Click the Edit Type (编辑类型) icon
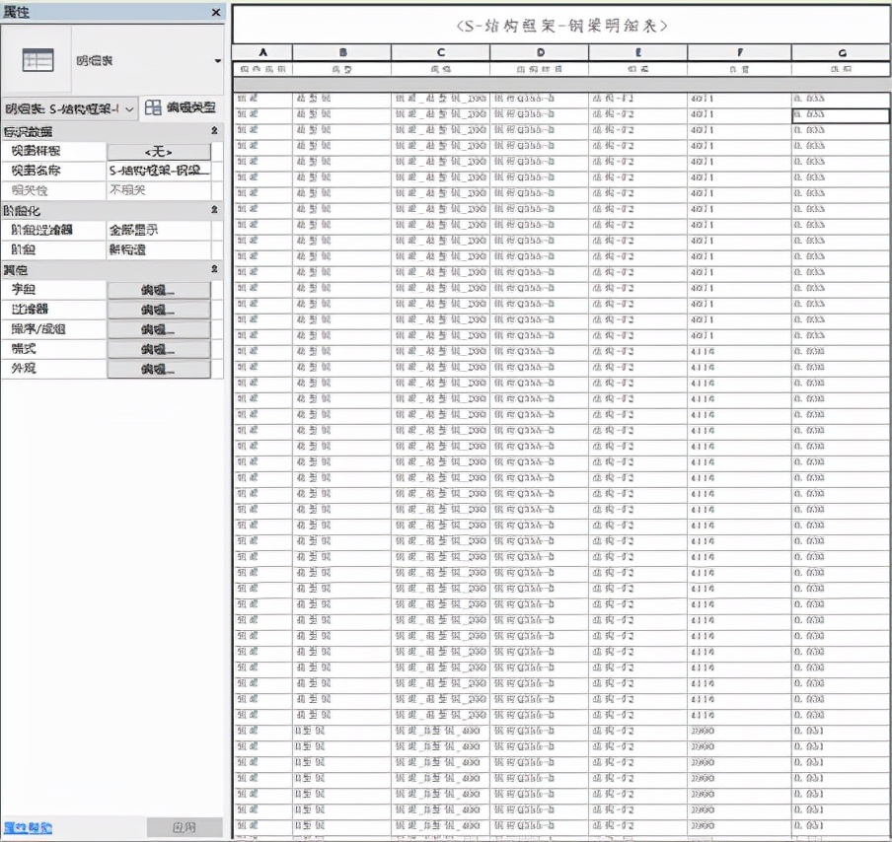The image size is (892, 842). 153,108
